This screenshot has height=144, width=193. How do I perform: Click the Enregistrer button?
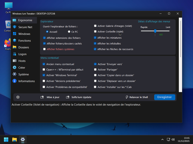pos(165,97)
